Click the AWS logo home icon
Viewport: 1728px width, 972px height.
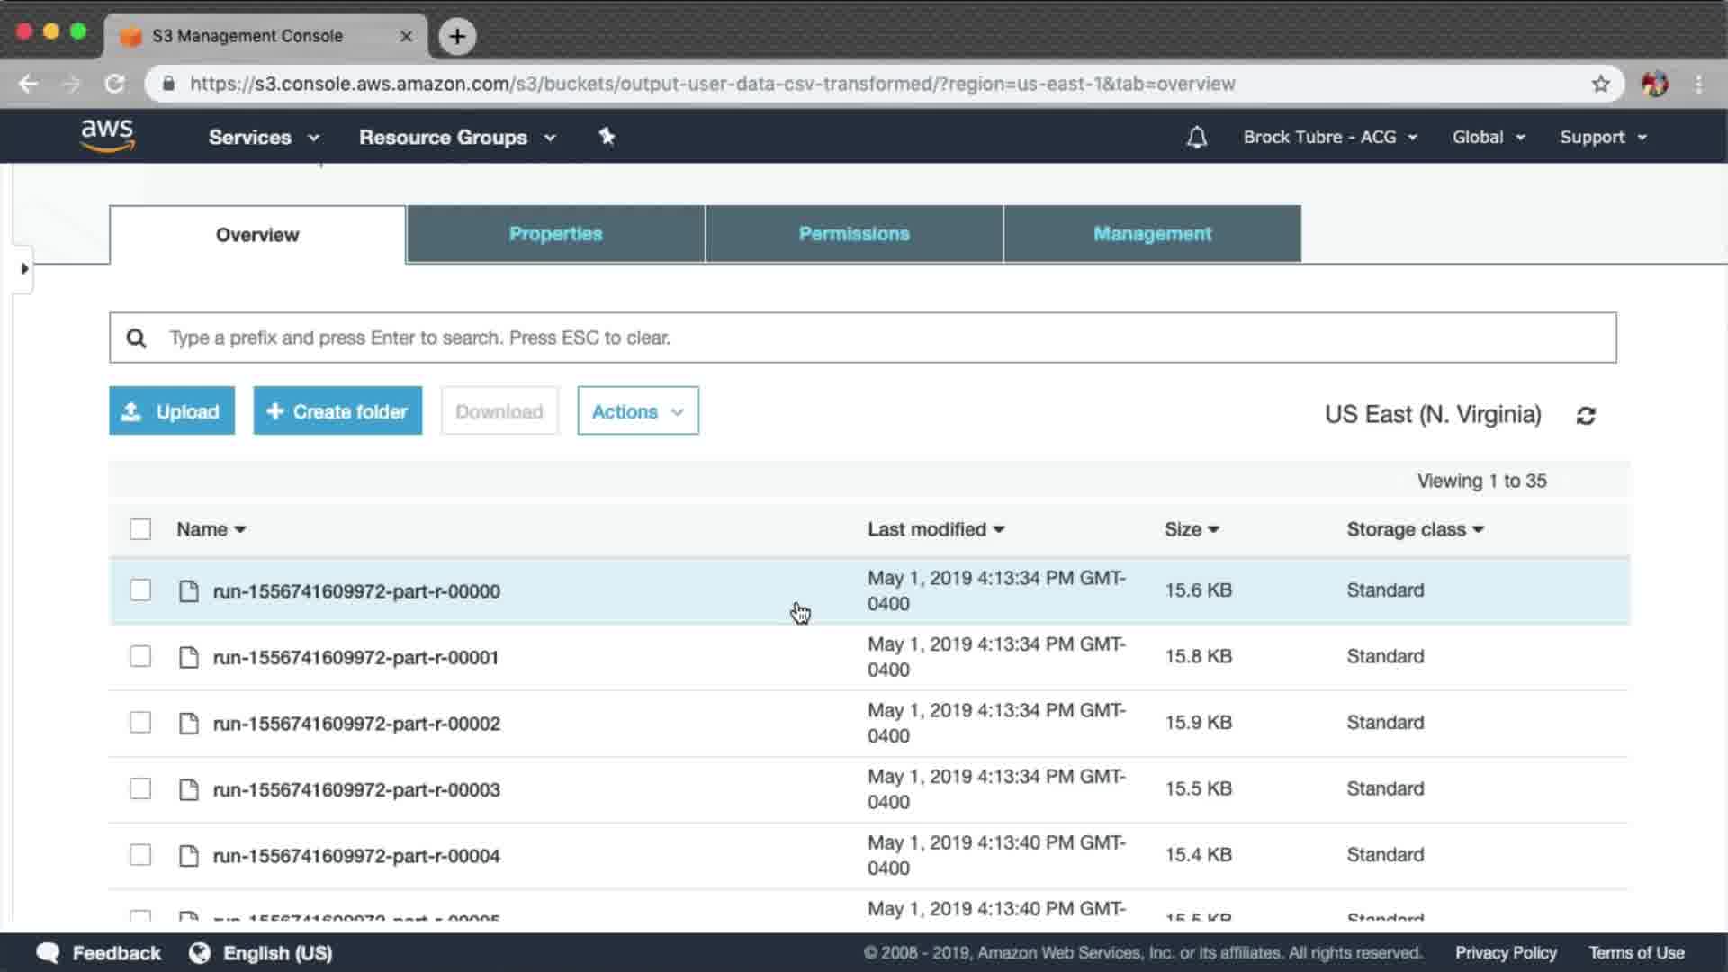click(x=107, y=136)
